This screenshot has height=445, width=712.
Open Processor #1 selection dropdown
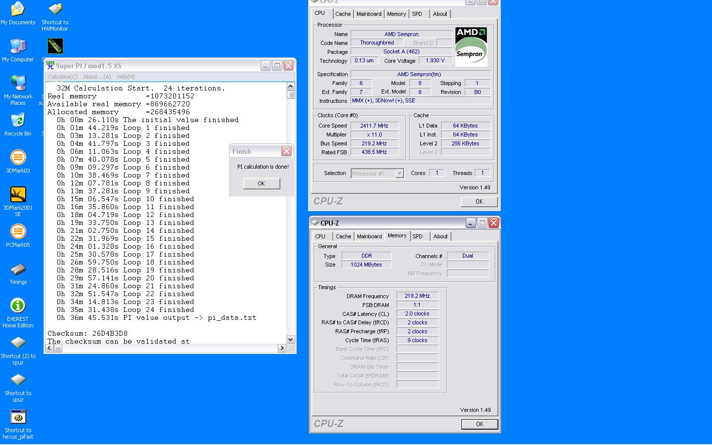tap(377, 174)
